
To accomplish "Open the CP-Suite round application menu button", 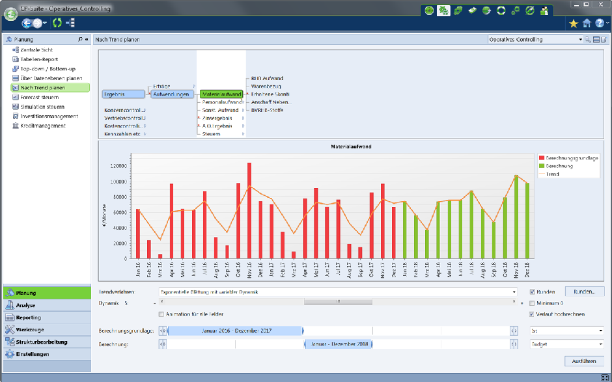I will tap(10, 14).
